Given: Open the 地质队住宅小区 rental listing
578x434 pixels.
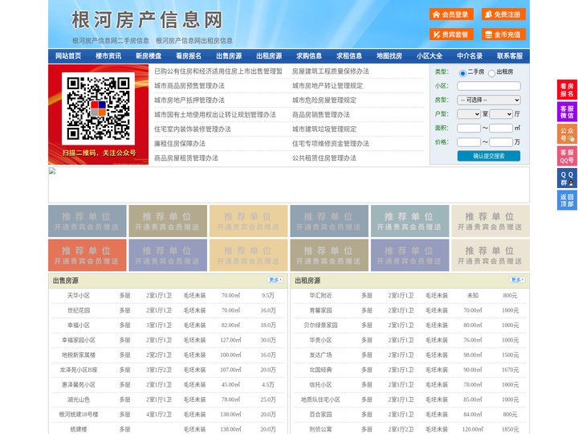Looking at the screenshot, I should pos(320,399).
